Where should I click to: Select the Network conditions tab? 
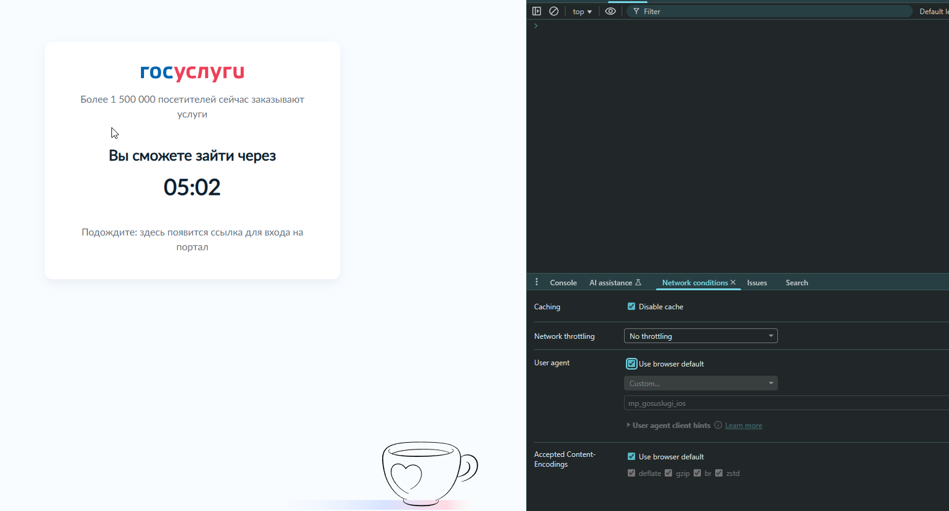695,283
